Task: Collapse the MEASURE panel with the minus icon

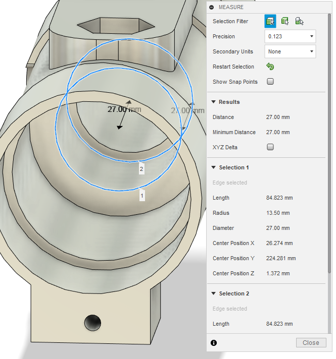Action: pyautogui.click(x=211, y=8)
